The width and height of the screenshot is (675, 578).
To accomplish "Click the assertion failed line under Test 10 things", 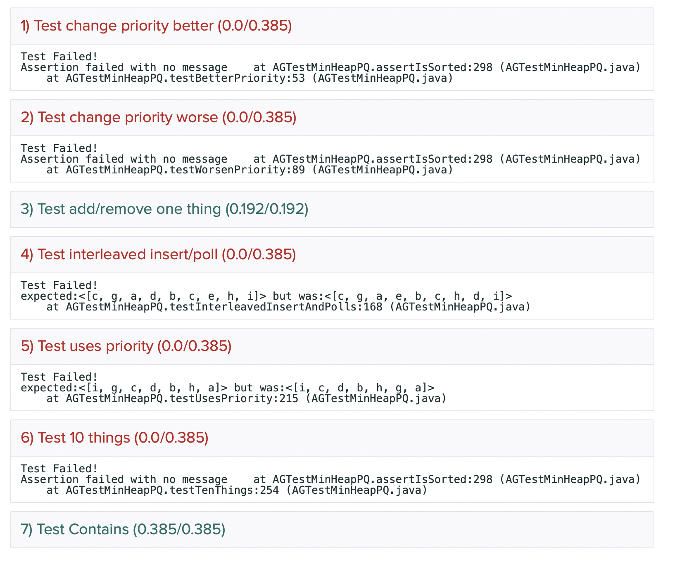I will (x=330, y=479).
